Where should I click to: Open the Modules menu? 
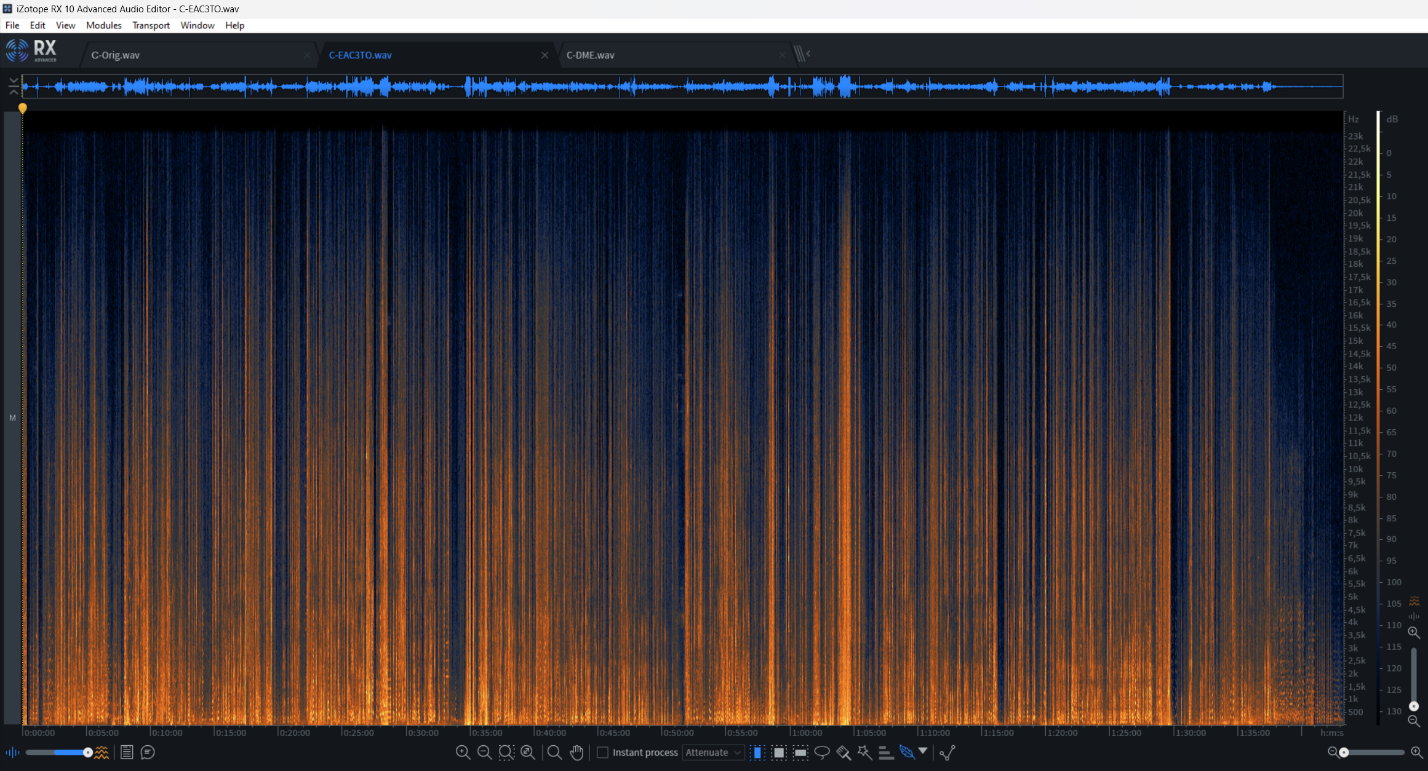pos(103,25)
